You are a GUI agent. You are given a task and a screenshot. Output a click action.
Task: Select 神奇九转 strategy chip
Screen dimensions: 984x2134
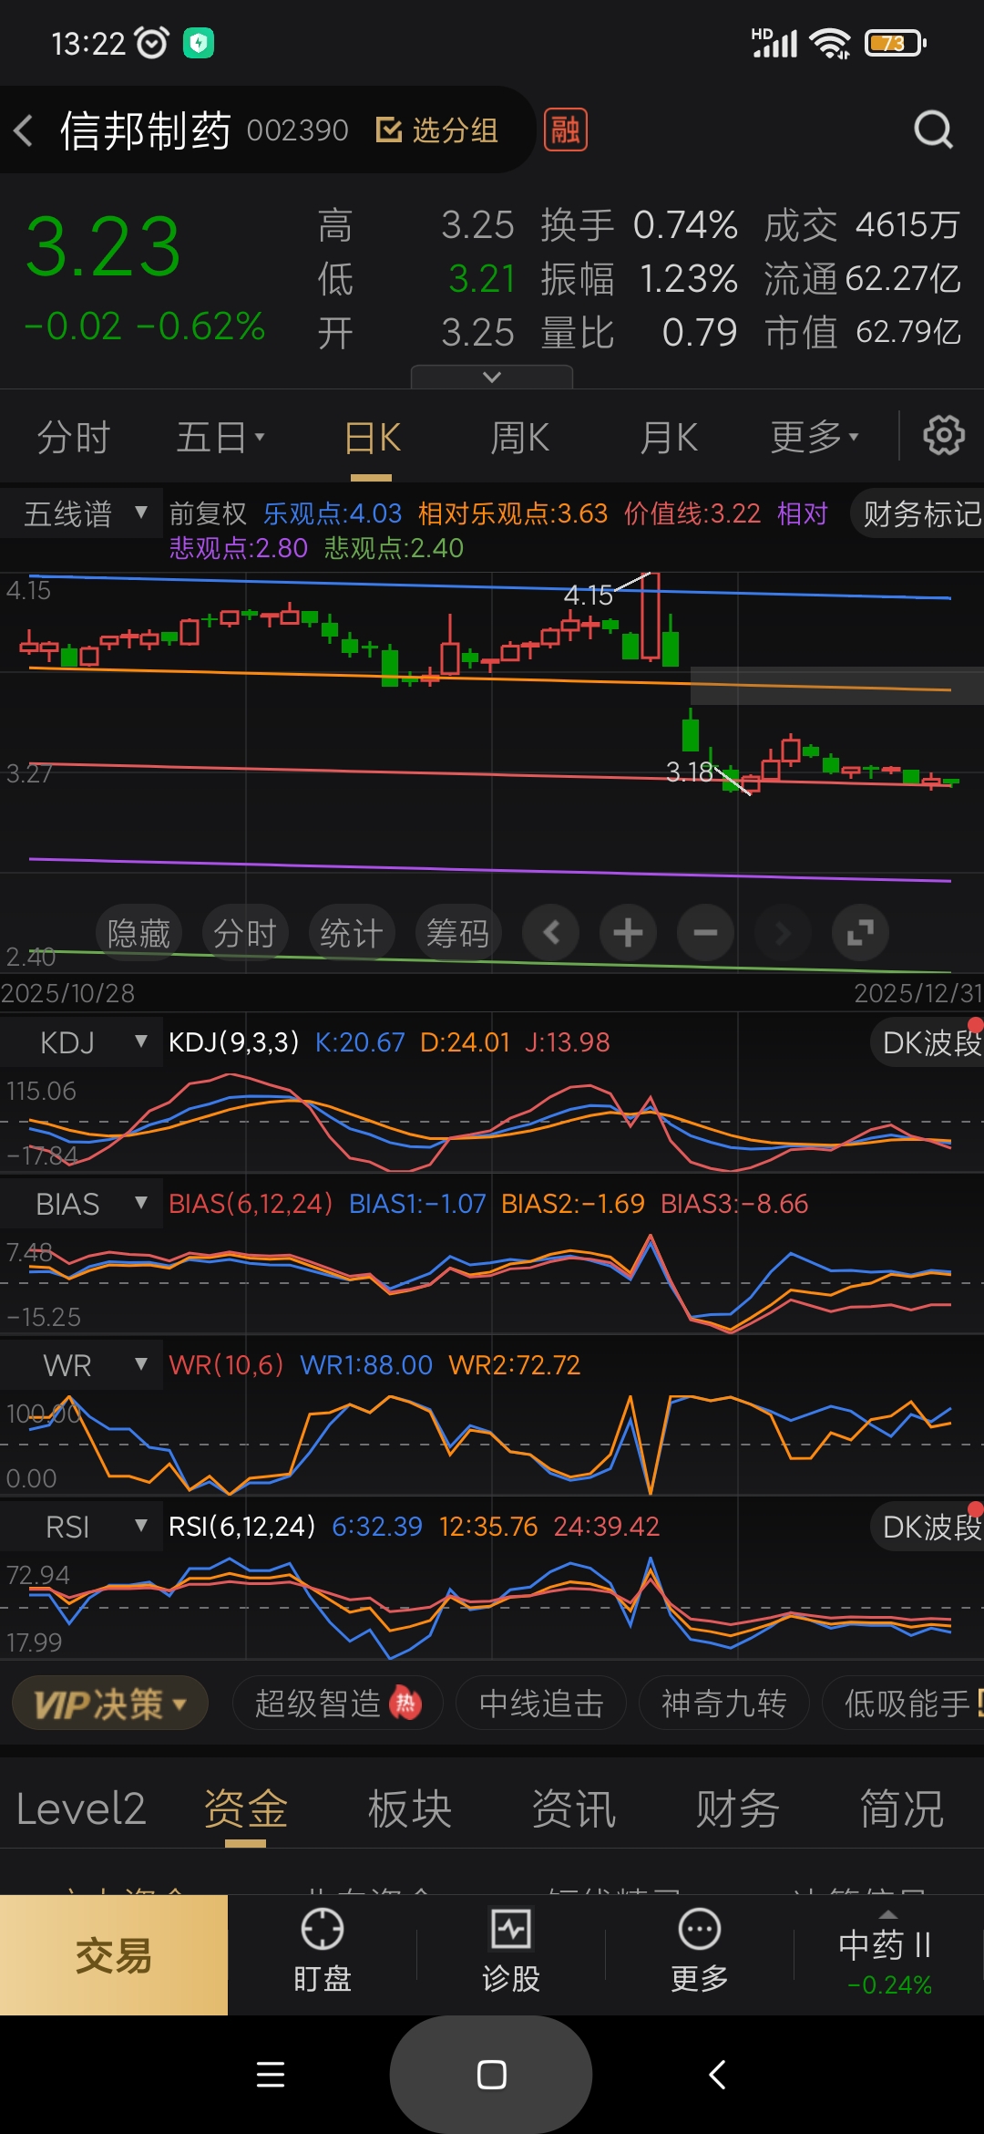click(x=724, y=1703)
